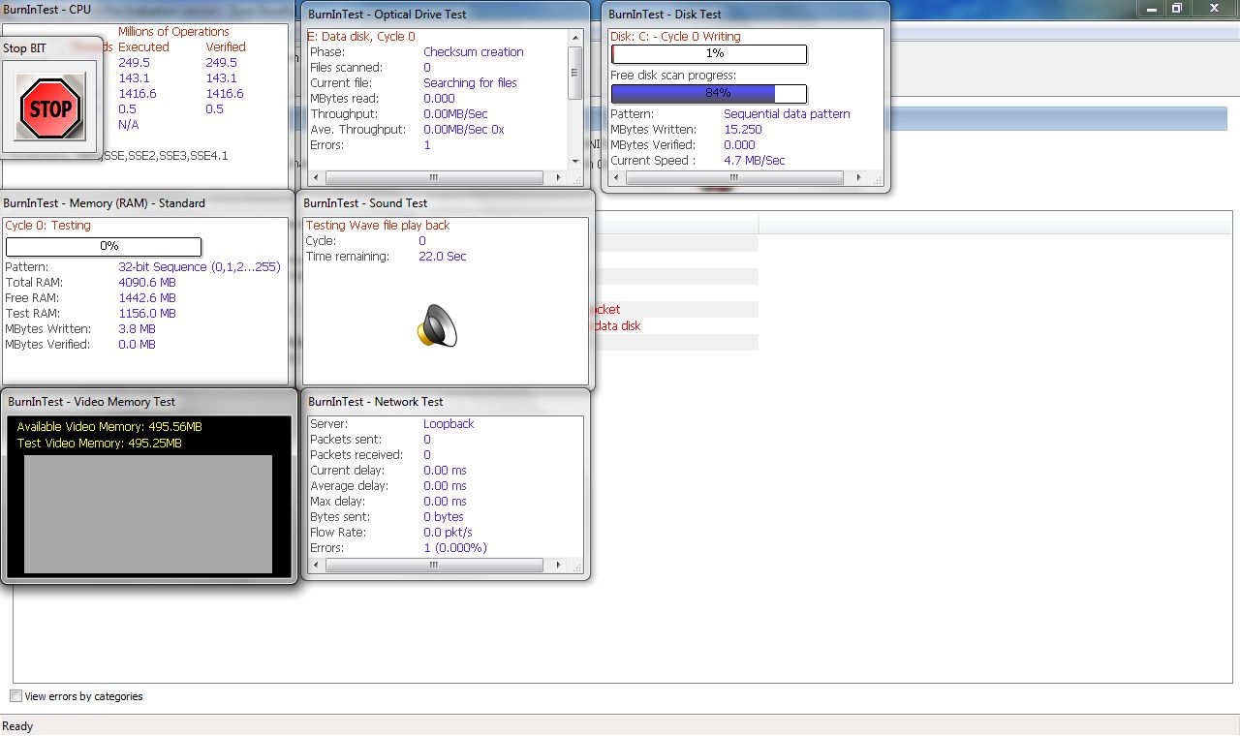Viewport: 1240px width, 736px height.
Task: Select BurnInTest - Memory (RAM) - Standard title bar
Action: [x=146, y=203]
